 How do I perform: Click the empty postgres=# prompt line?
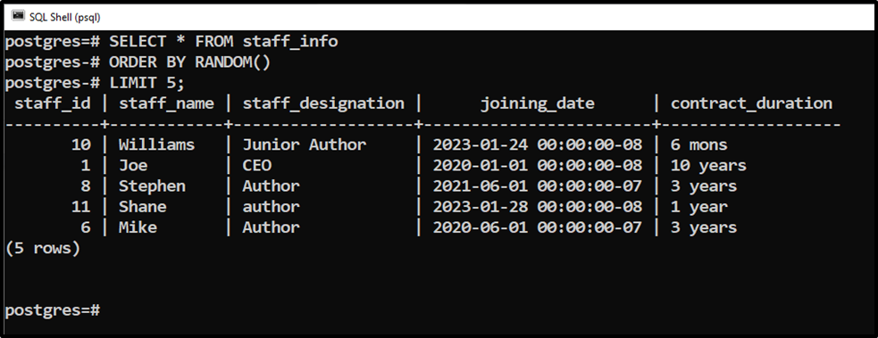53,309
